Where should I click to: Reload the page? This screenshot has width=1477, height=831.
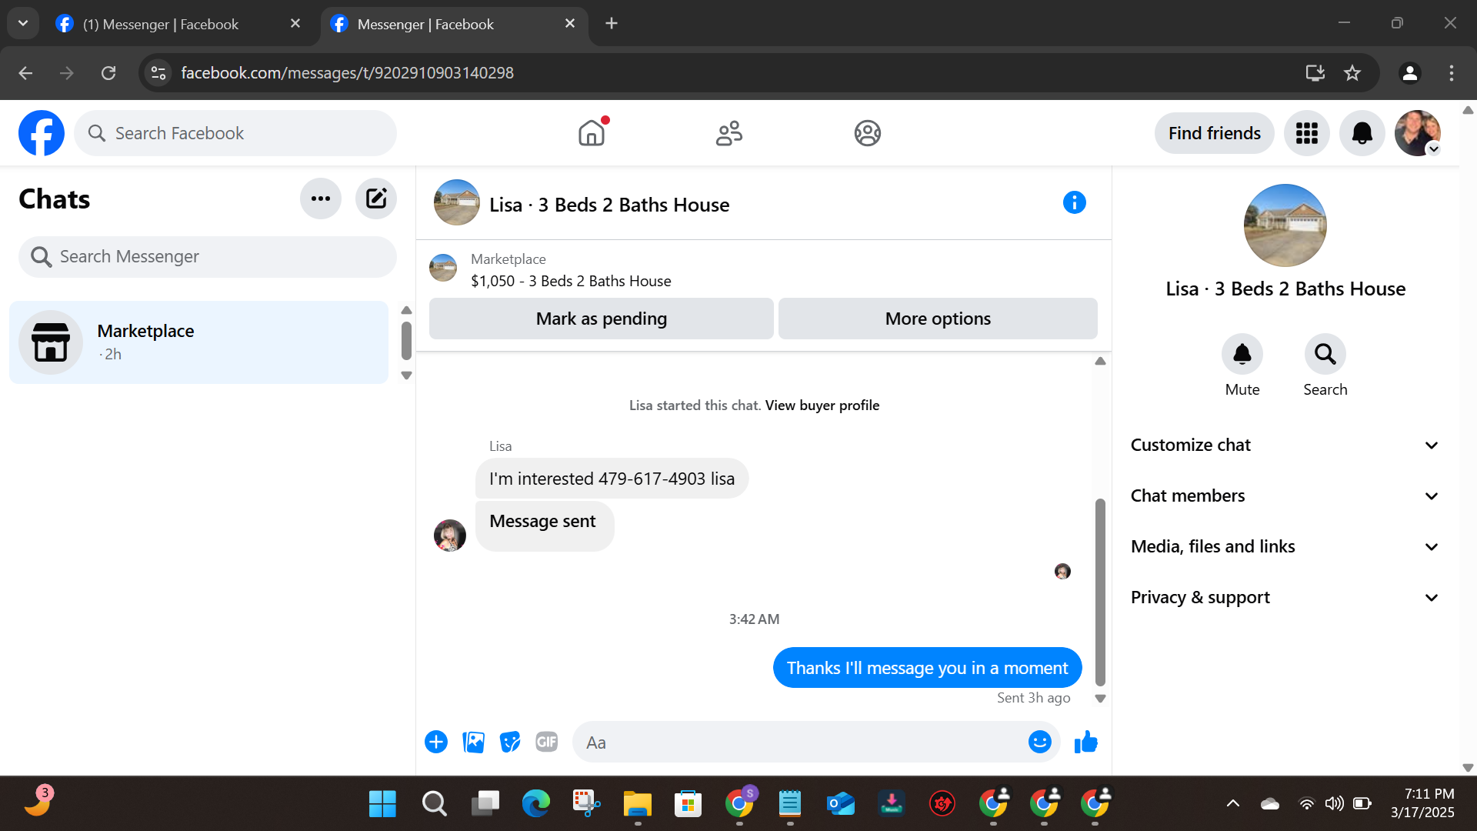pyautogui.click(x=108, y=73)
